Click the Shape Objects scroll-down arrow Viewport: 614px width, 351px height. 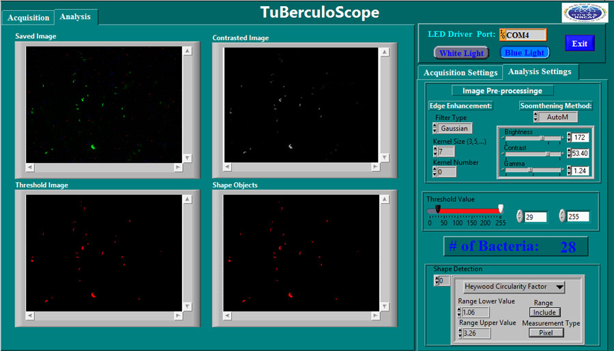click(x=385, y=307)
